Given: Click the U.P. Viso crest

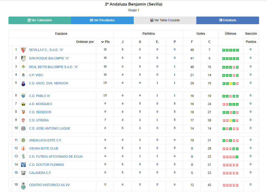Looking at the screenshot, I should pos(23,75).
